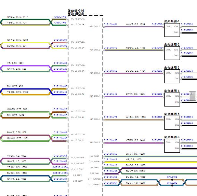This screenshot has height=196, width=197.
Task: Open connector link C1E121A-59
Action: [110, 154]
